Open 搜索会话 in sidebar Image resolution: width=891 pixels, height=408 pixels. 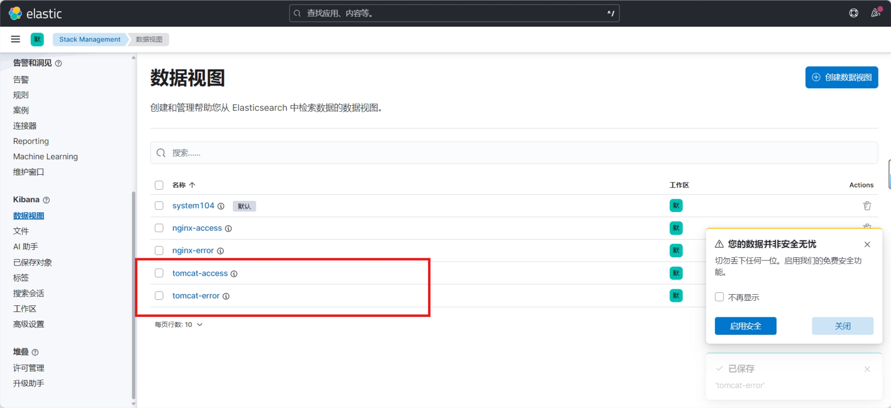28,294
